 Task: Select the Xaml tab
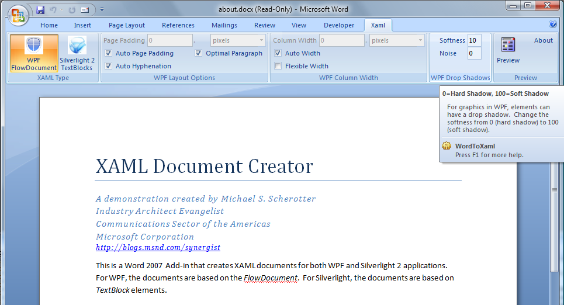[x=378, y=25]
